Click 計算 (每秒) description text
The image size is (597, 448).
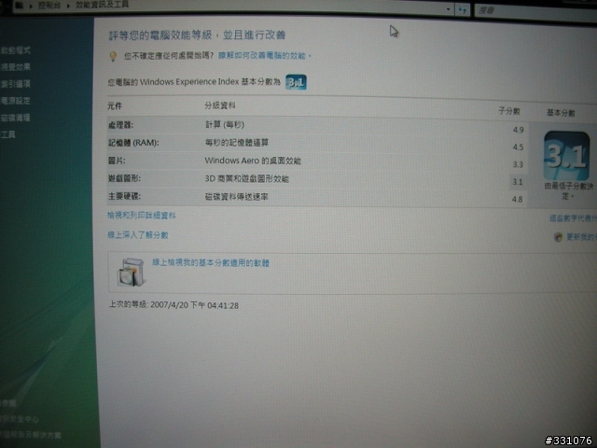click(x=225, y=124)
